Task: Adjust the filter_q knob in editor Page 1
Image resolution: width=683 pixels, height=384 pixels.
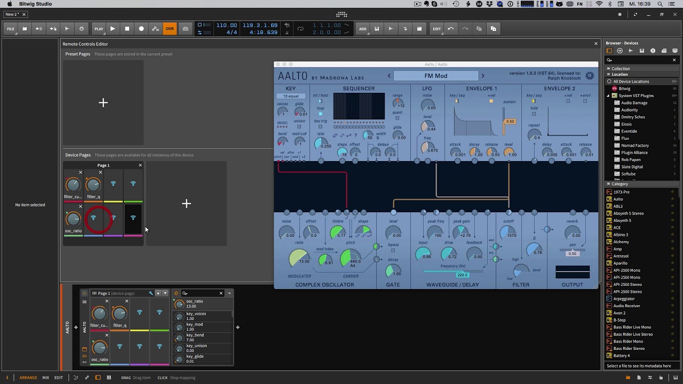Action: pos(93,185)
